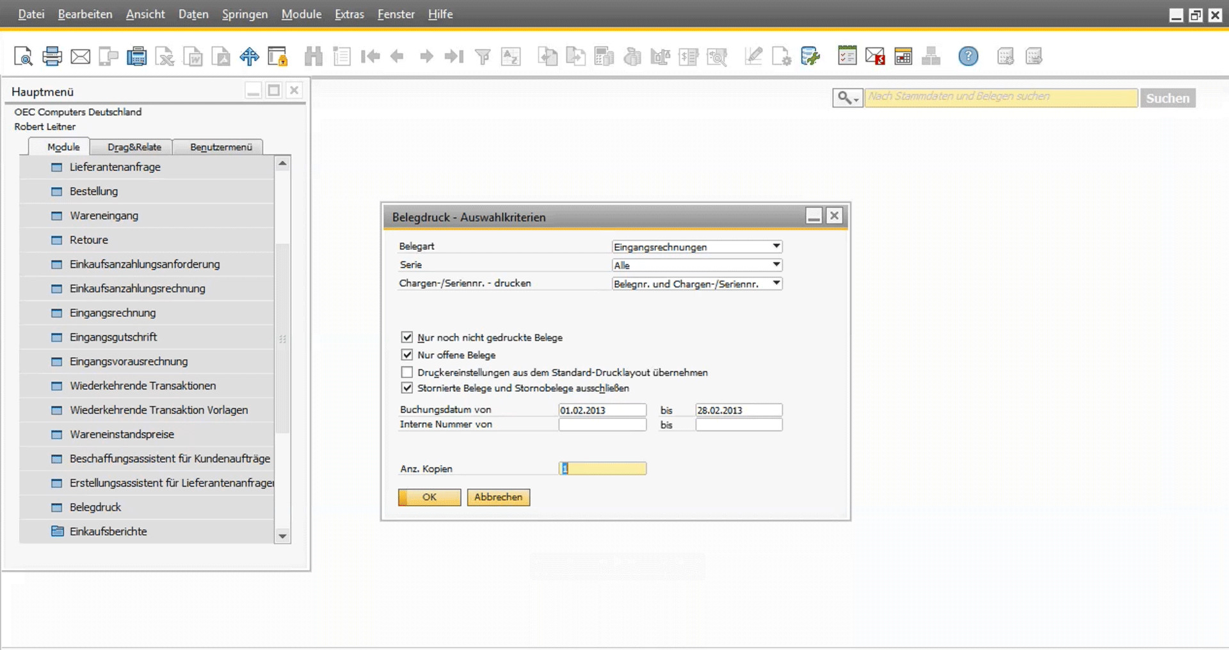
Task: Click the Layout Designer pencil icon
Action: [x=753, y=56]
